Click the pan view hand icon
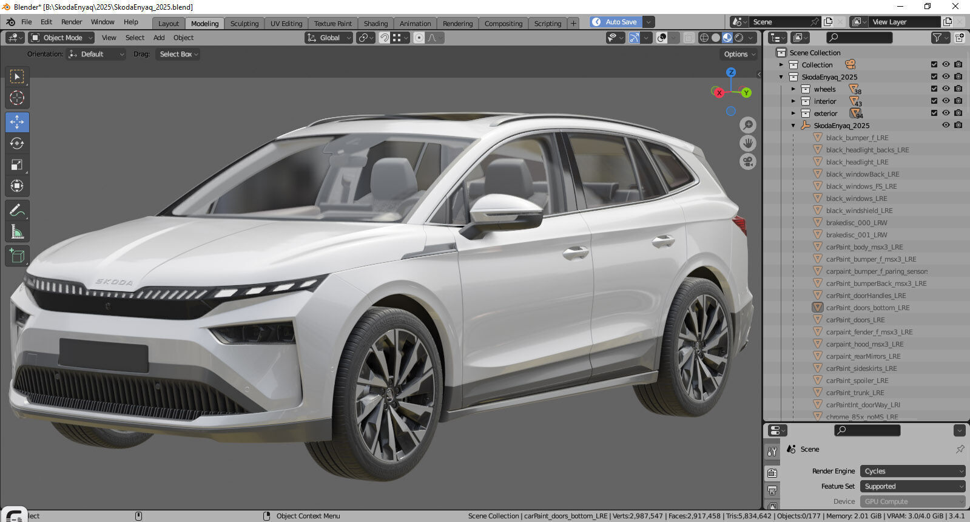Image resolution: width=970 pixels, height=522 pixels. click(748, 143)
